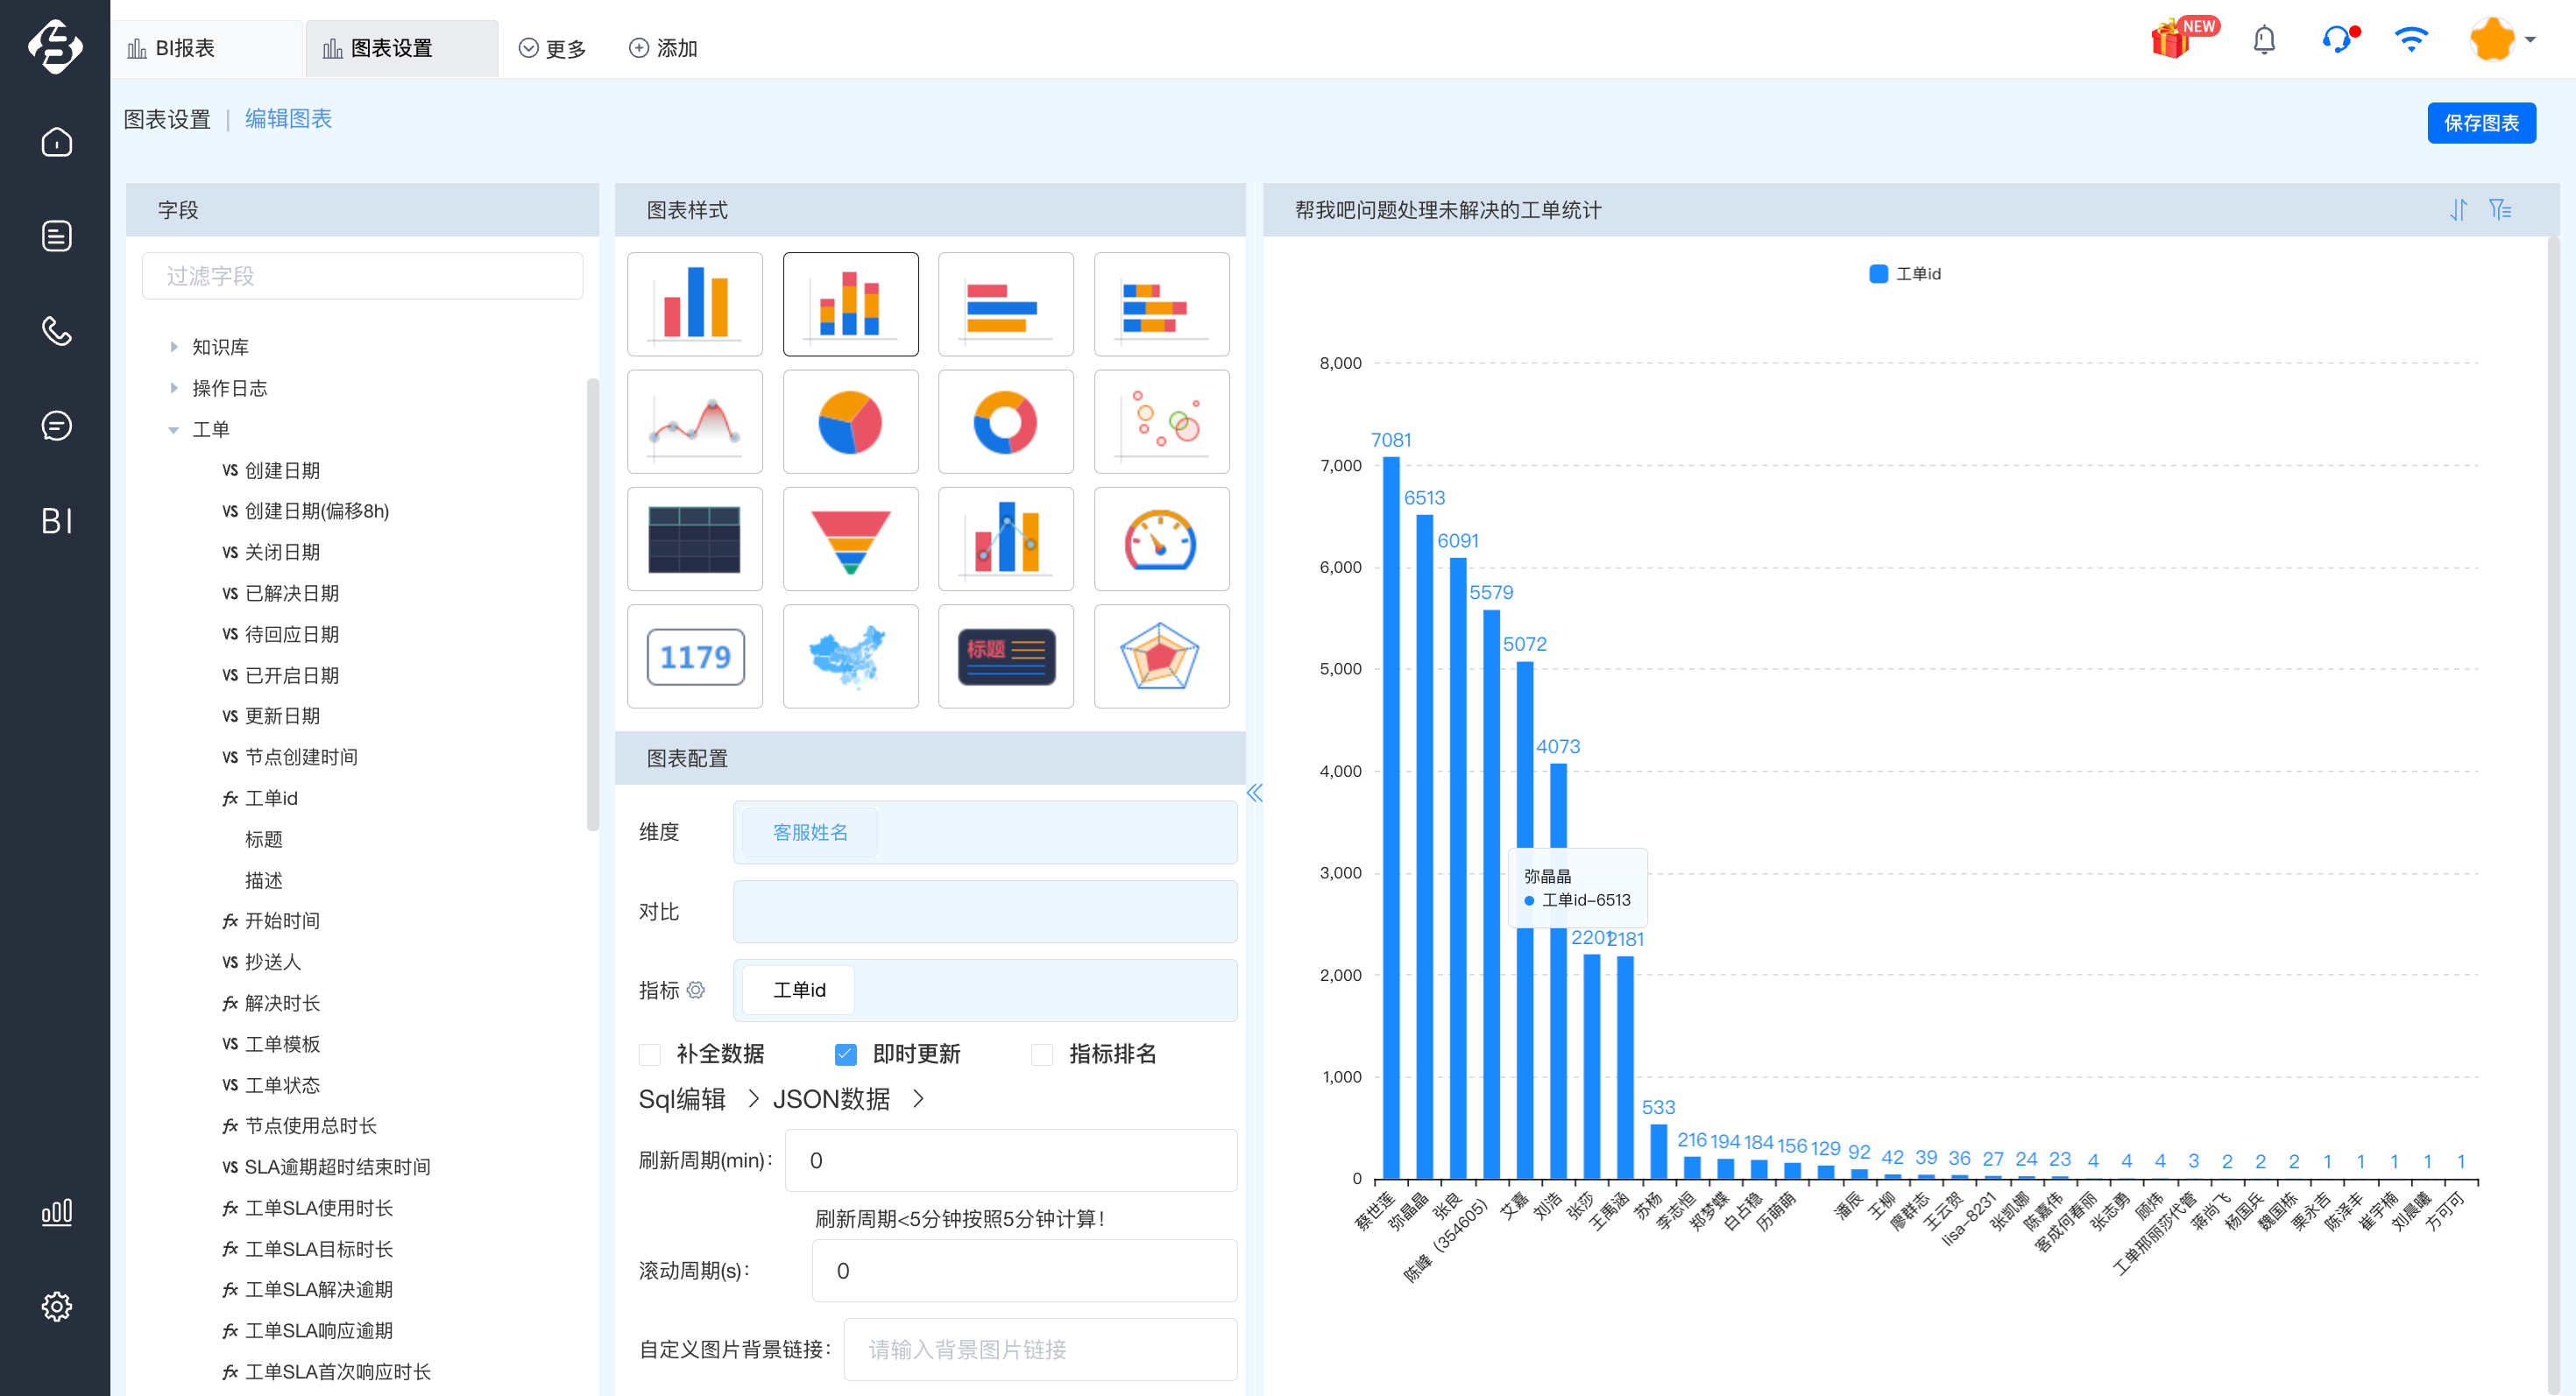Open the 更多 dropdown menu
The height and width of the screenshot is (1396, 2576).
tap(552, 48)
